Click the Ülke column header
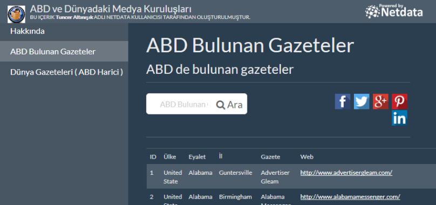 [169, 157]
